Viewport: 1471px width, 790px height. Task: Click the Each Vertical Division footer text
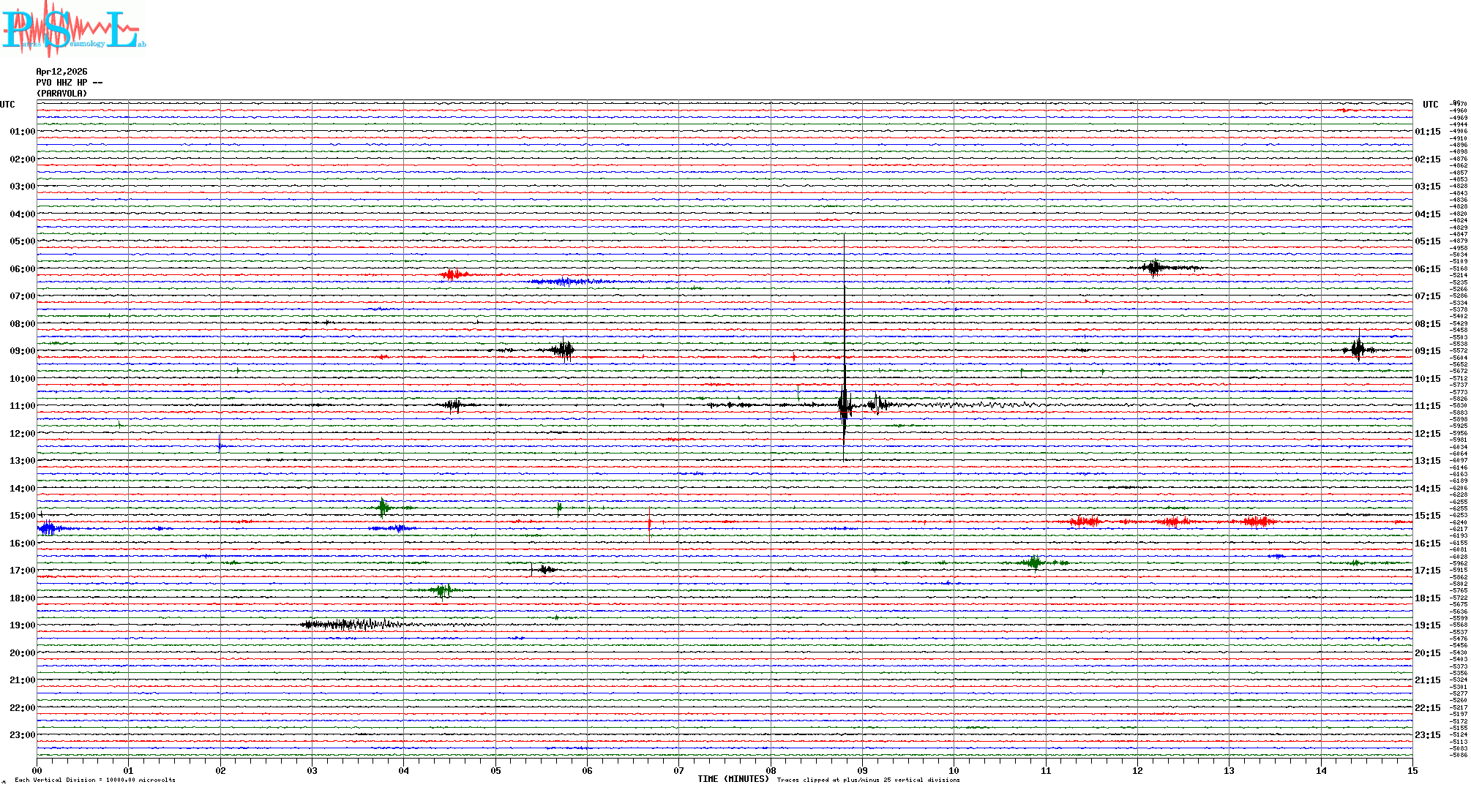click(95, 780)
